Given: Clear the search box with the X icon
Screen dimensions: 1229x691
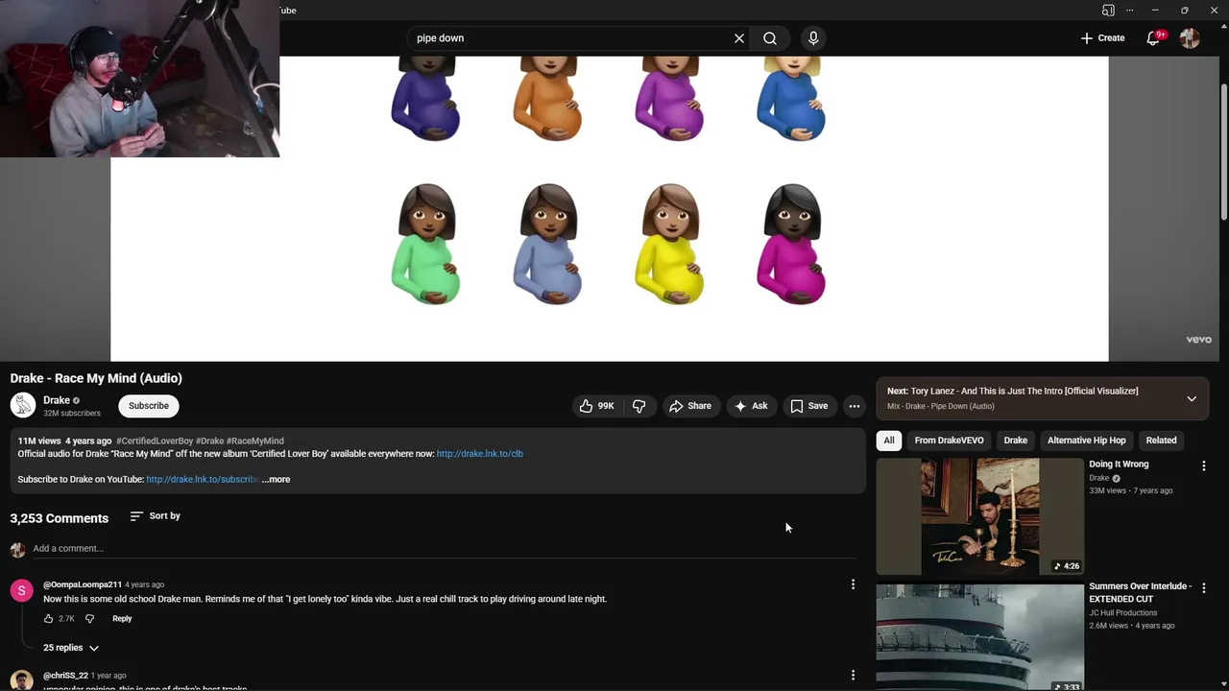Looking at the screenshot, I should tap(739, 38).
